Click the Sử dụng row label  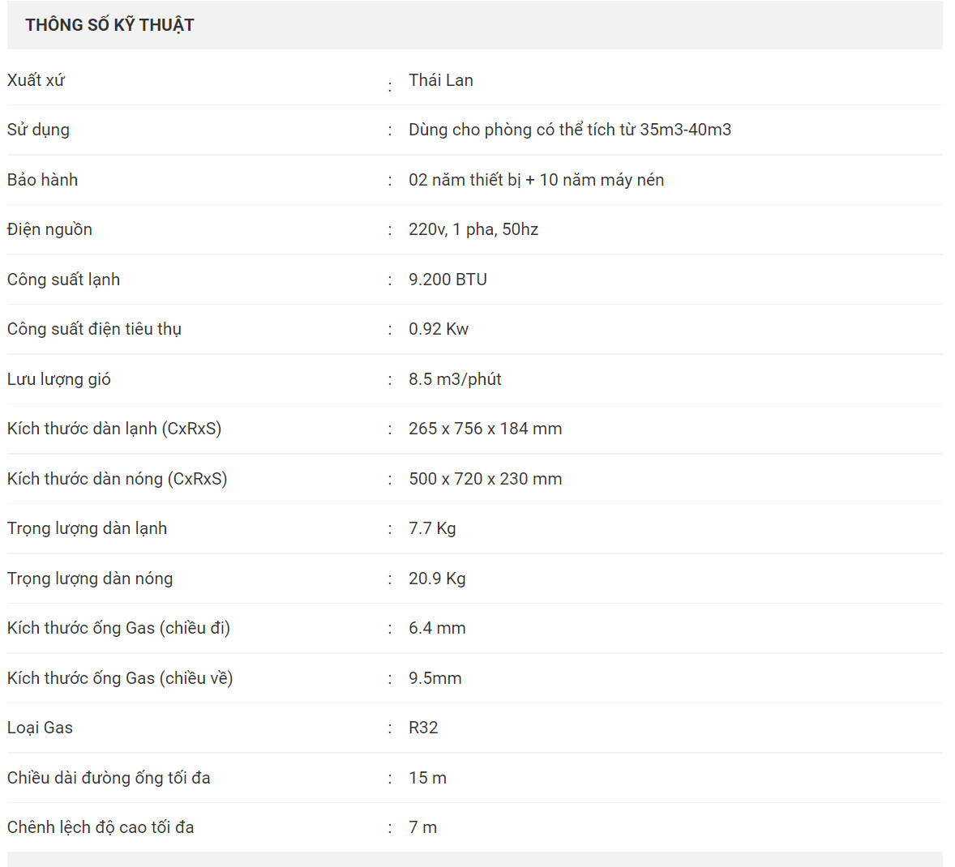(38, 130)
